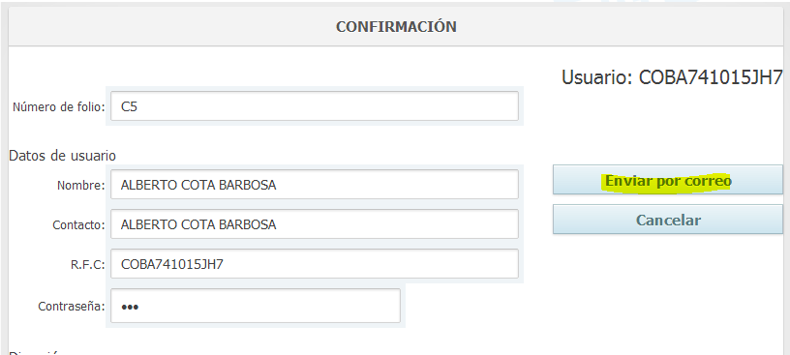Click the Número de folio label
The width and height of the screenshot is (790, 355).
(x=58, y=106)
